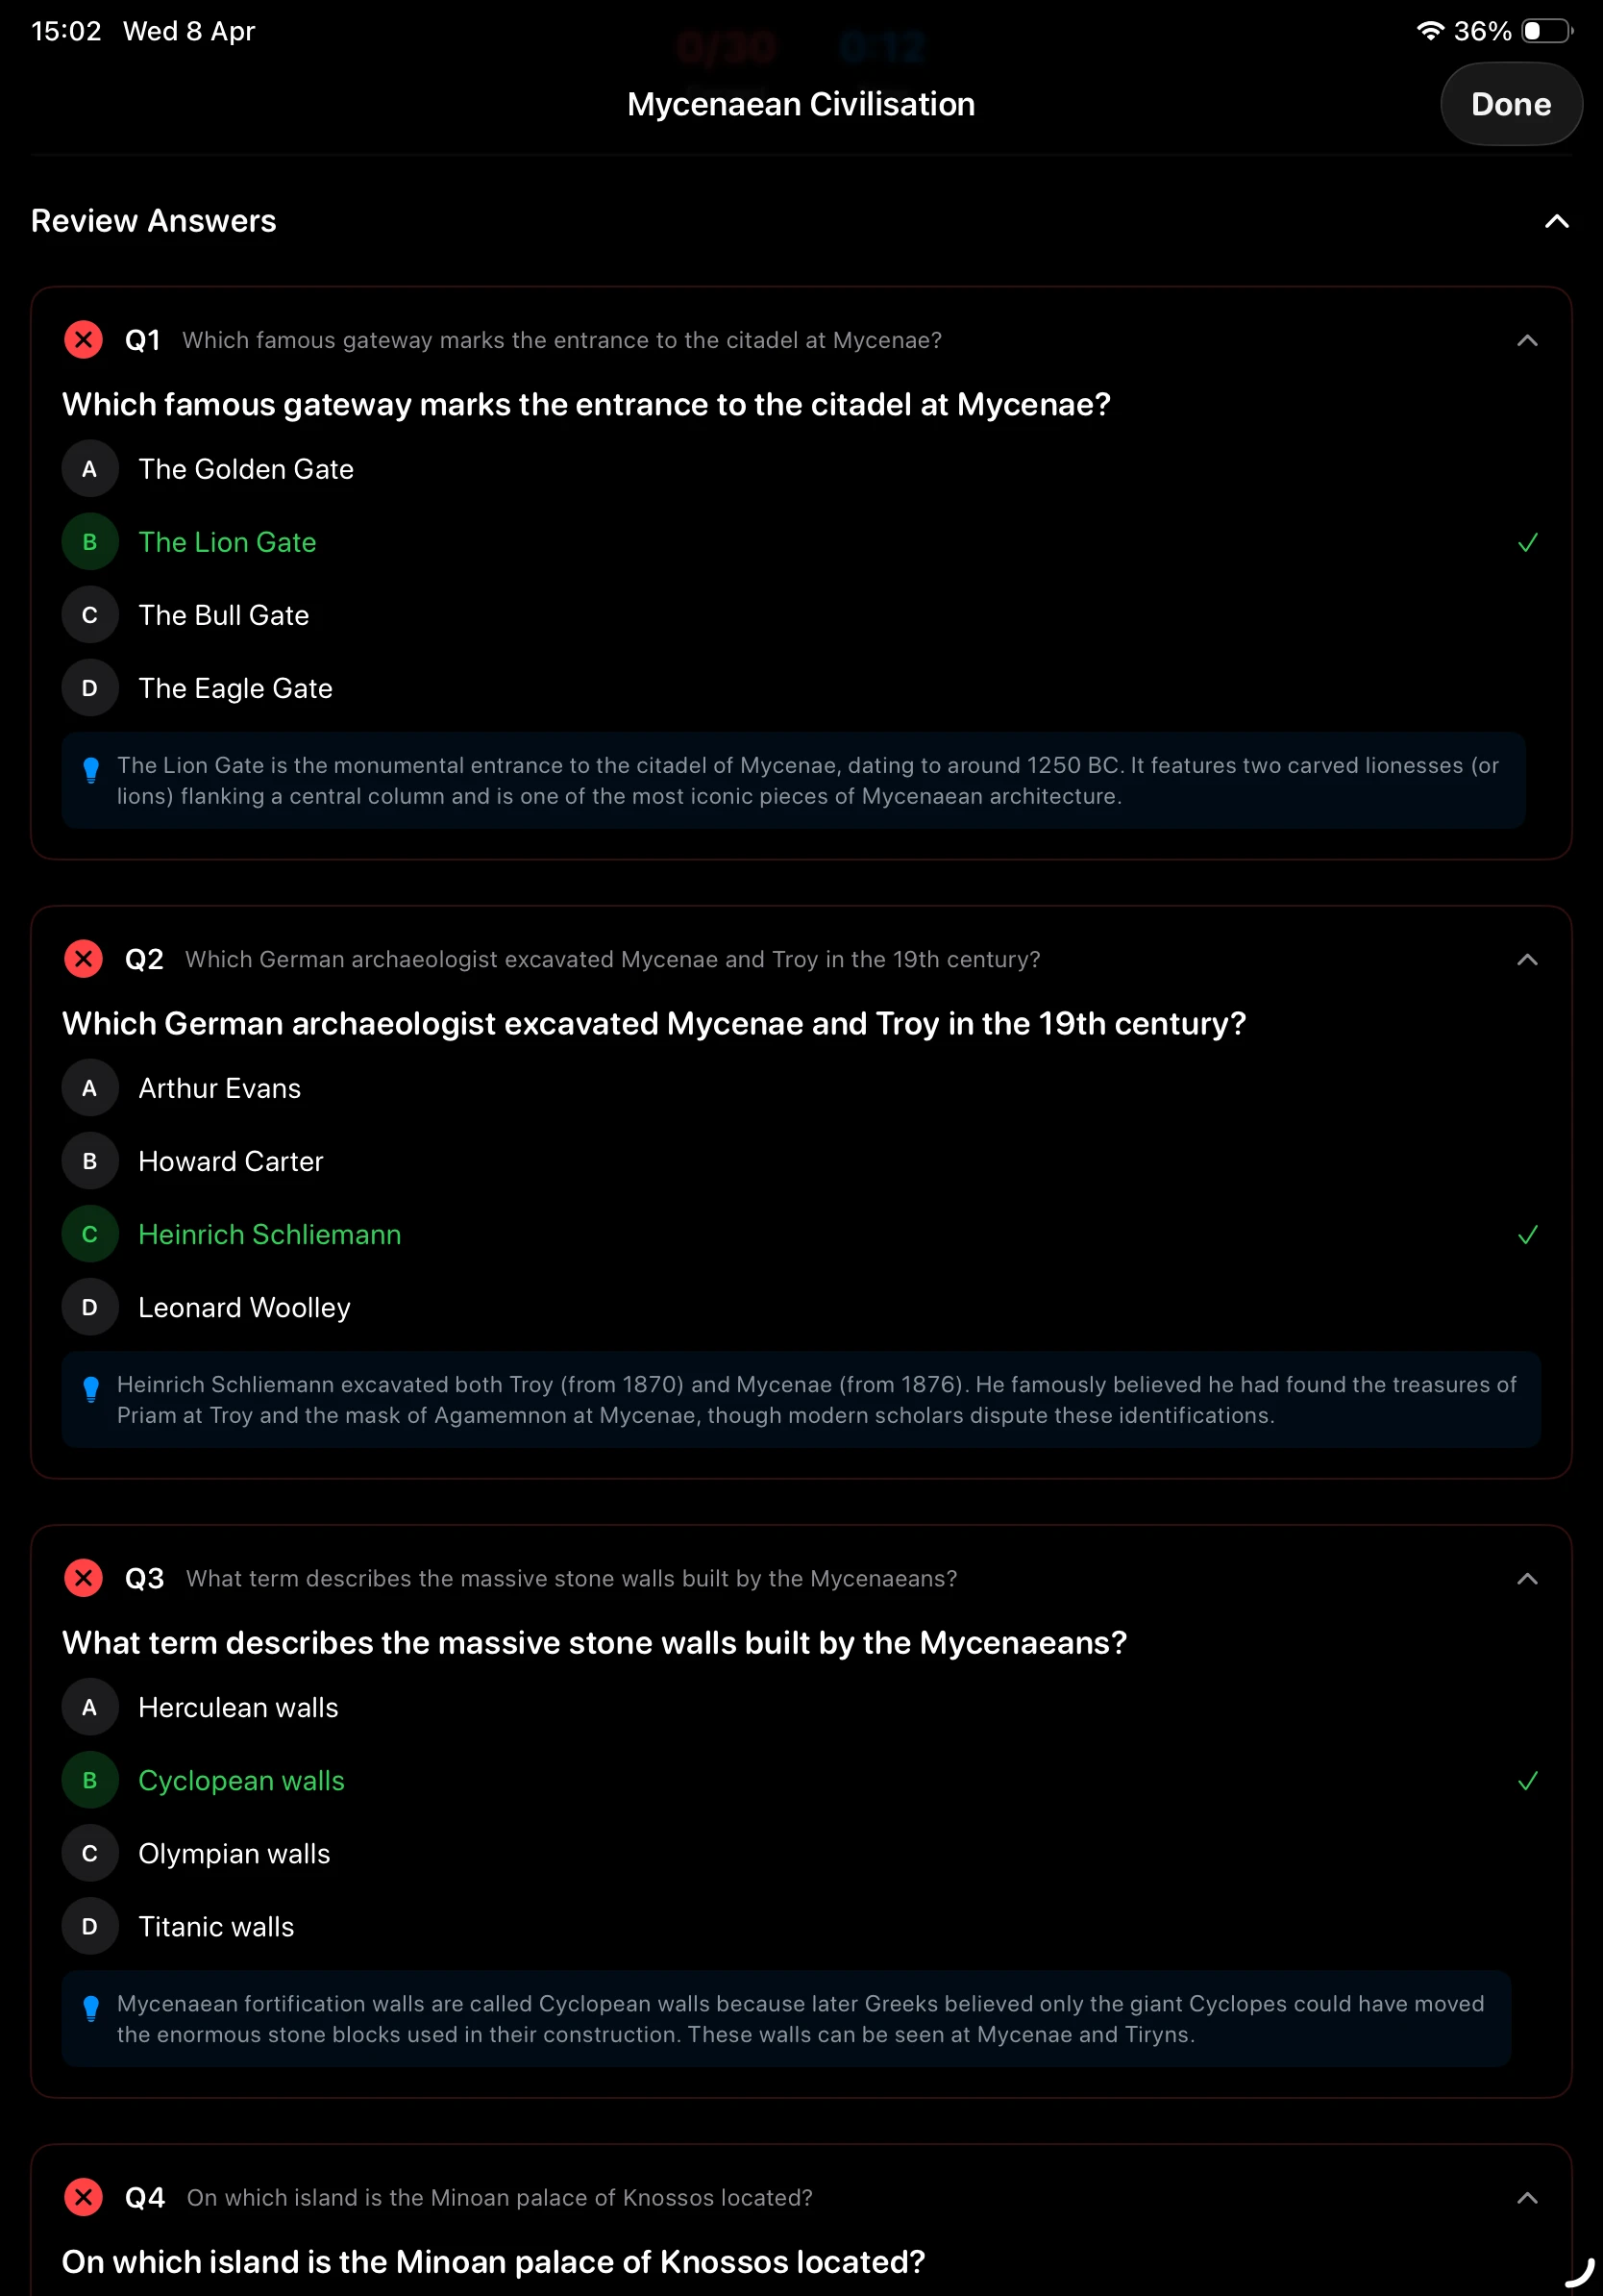The height and width of the screenshot is (2296, 1603).
Task: Click the green checkmark beside The Lion Gate
Action: click(x=1528, y=542)
